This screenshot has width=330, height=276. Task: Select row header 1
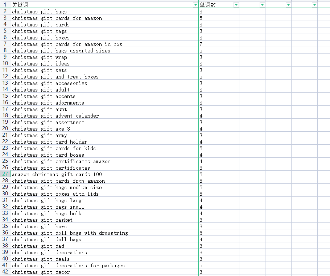(5, 5)
